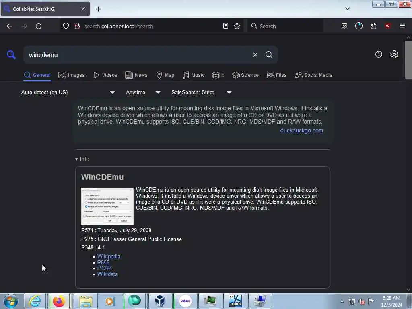This screenshot has width=412, height=309.
Task: Click the page vertical scrollbar thumb
Action: click(x=408, y=60)
